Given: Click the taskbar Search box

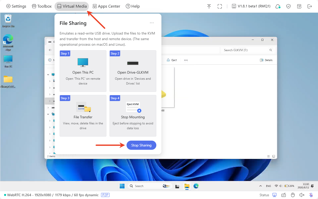Looking at the screenshot, I should pos(150,186).
